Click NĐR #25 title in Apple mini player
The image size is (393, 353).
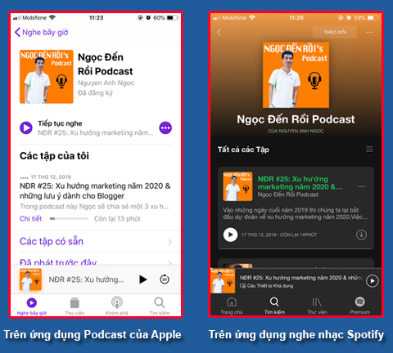pyautogui.click(x=87, y=279)
